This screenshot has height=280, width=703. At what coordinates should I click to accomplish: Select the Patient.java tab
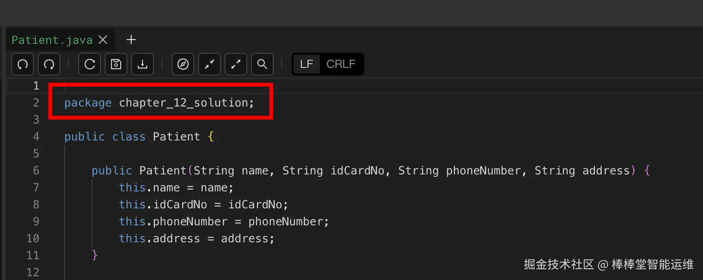pyautogui.click(x=52, y=40)
